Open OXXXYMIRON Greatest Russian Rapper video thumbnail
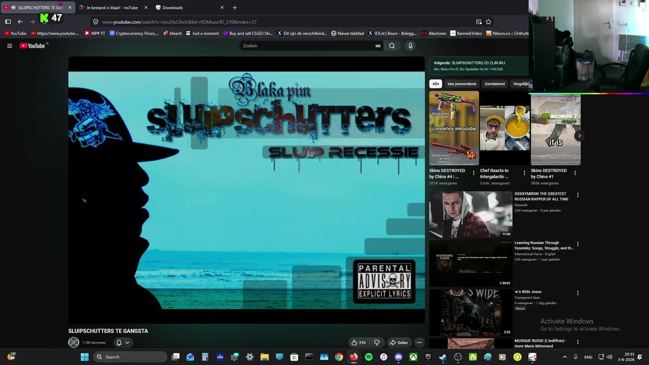 coord(471,214)
